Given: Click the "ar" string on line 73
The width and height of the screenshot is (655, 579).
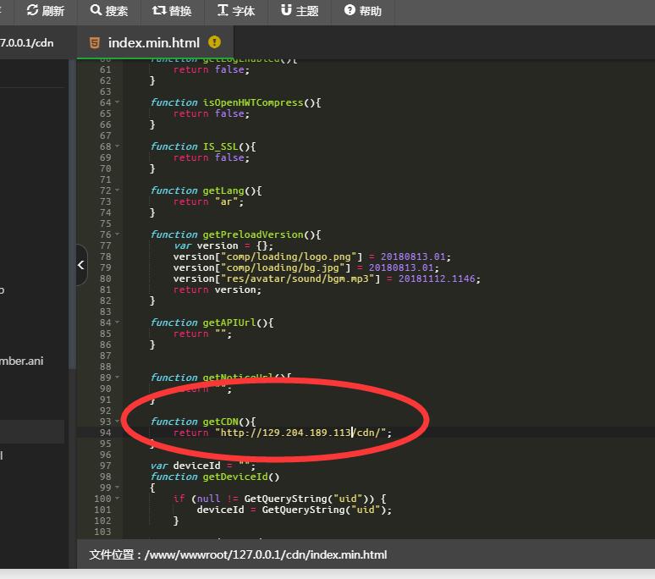Looking at the screenshot, I should pos(227,201).
